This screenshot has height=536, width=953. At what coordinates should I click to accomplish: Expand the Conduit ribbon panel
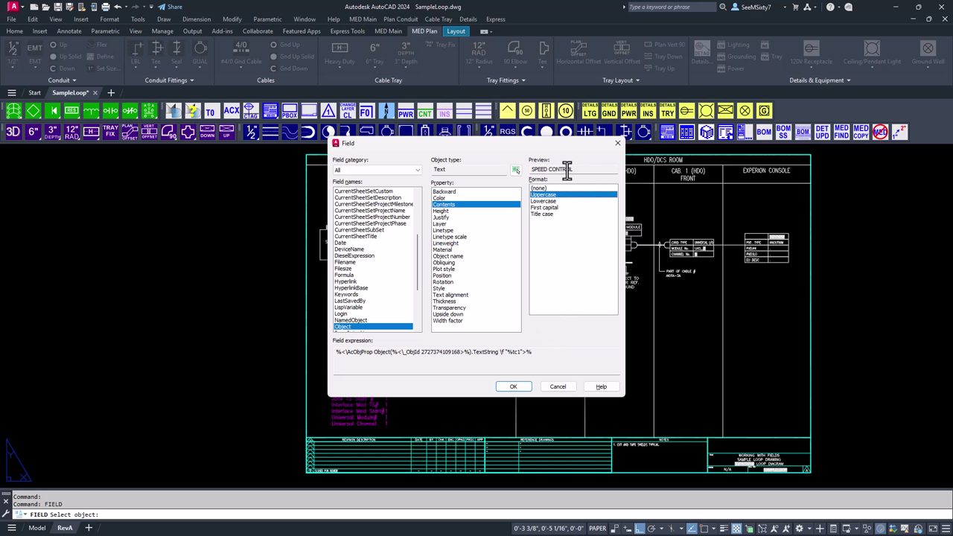tap(62, 80)
